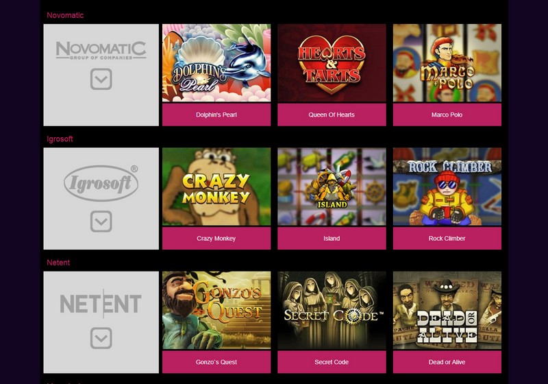Screen dimensions: 548x384
Task: Select the Novomatic section heading link
Action: [65, 15]
